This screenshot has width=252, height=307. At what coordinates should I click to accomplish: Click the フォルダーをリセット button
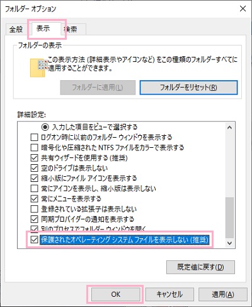coord(188,87)
